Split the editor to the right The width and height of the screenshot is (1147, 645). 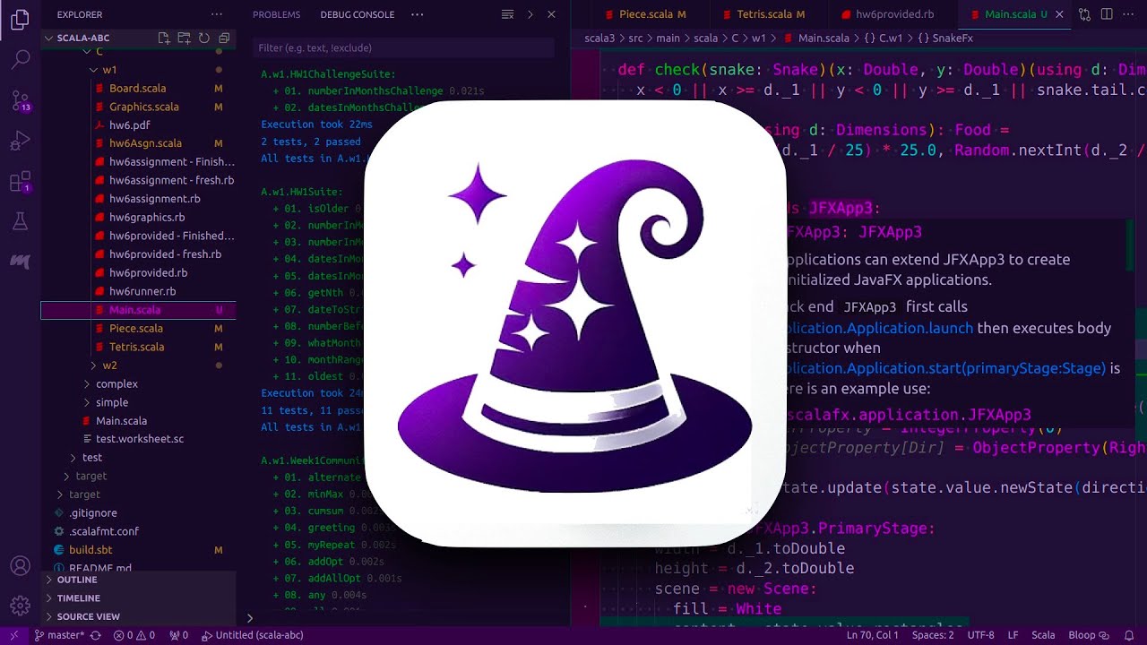coord(1107,14)
